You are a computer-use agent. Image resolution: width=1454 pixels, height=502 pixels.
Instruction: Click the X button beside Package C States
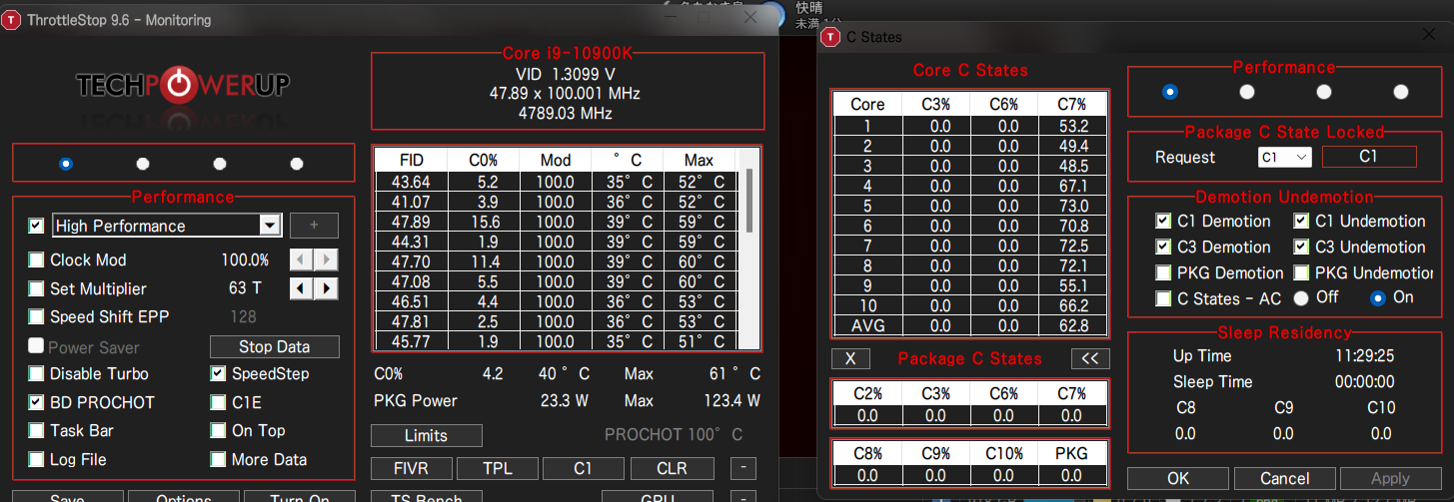coord(850,358)
